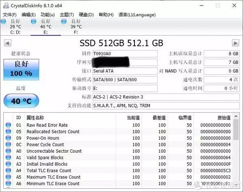This screenshot has width=243, height=192.
Task: Click raw value 0000000005C3
Action: pos(215,171)
